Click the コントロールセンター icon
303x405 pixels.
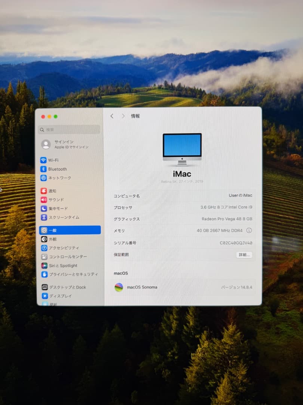click(44, 257)
